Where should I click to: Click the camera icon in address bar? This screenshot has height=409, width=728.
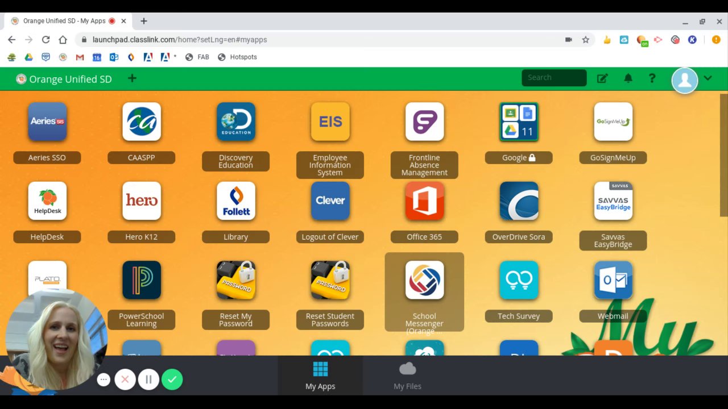(x=568, y=40)
